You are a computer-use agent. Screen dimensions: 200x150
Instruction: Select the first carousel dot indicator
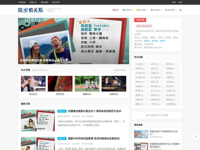click(x=122, y=61)
